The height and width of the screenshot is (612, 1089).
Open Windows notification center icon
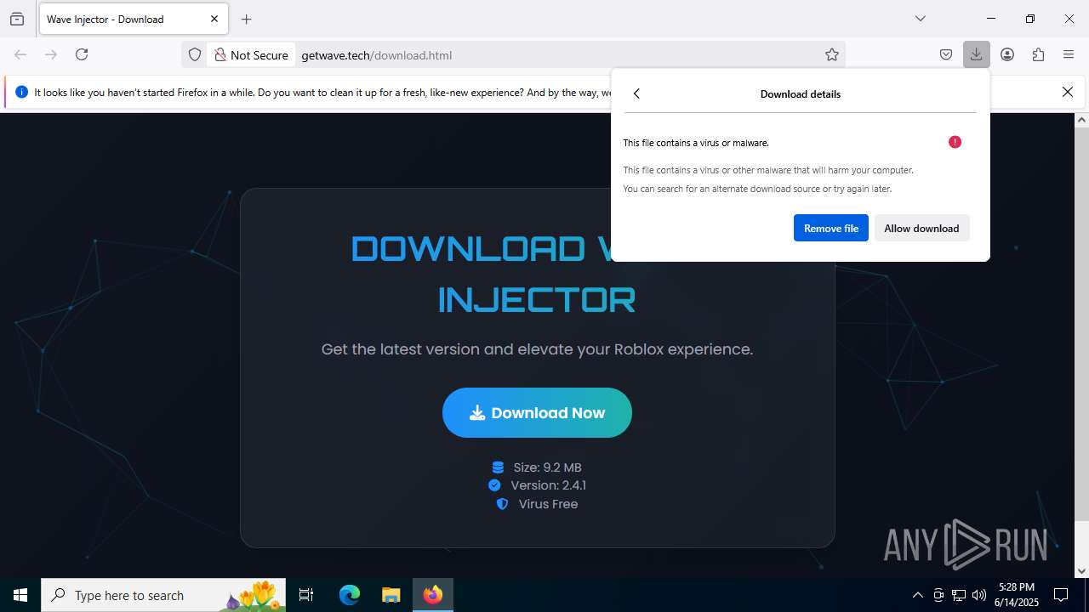(1061, 595)
